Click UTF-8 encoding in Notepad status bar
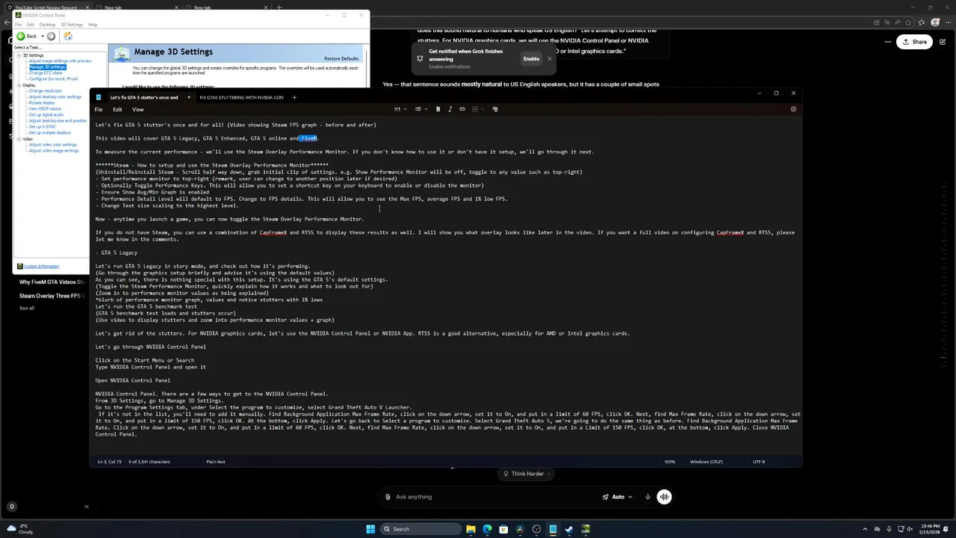 tap(759, 462)
